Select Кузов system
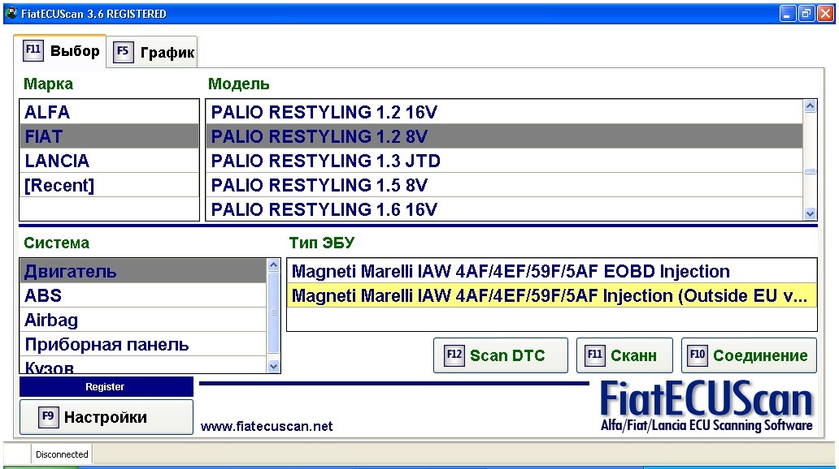The height and width of the screenshot is (469, 839). coord(143,365)
